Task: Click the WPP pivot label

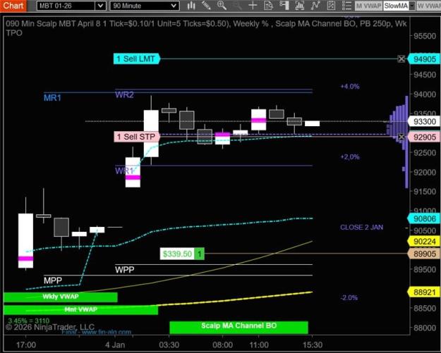Action: (125, 270)
